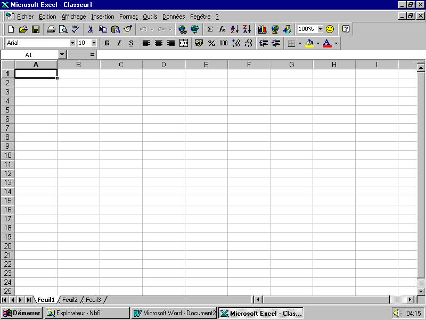Open the 100% zoom dropdown
426x320 pixels.
coord(321,29)
